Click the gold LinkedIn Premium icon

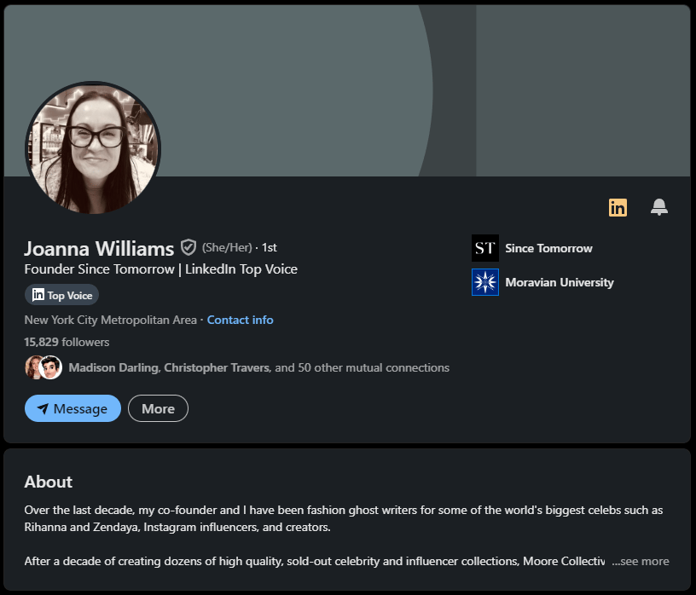(618, 208)
